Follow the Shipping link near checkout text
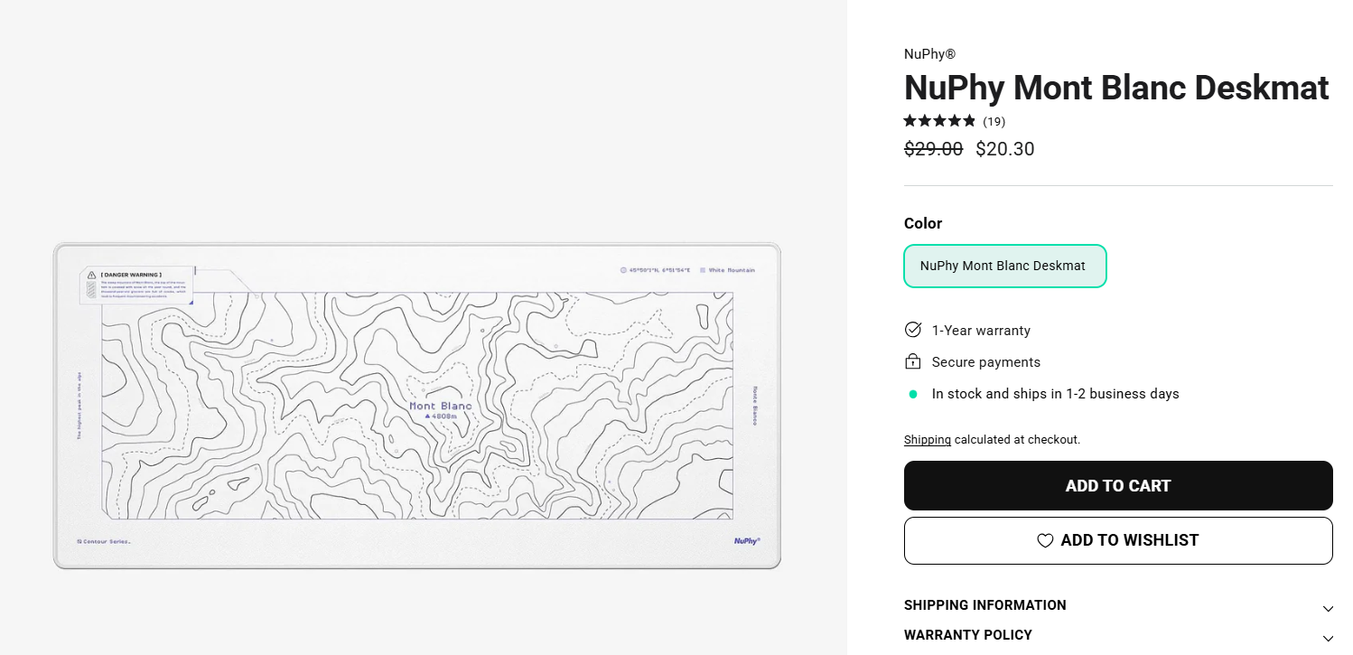This screenshot has width=1353, height=655. pyautogui.click(x=927, y=440)
